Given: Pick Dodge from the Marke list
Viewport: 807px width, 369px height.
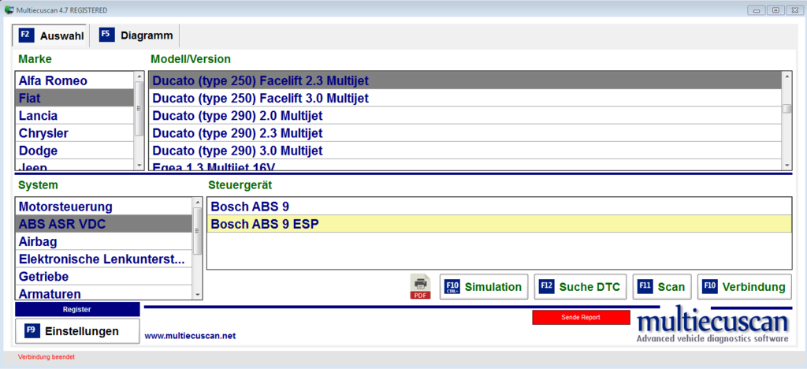Looking at the screenshot, I should point(75,151).
